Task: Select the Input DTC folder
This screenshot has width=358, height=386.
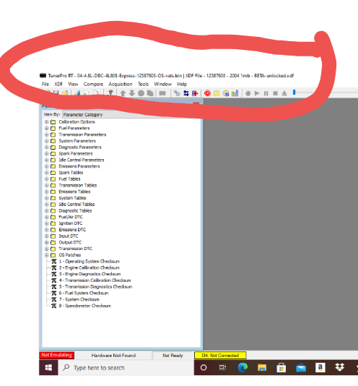Action: [69, 236]
